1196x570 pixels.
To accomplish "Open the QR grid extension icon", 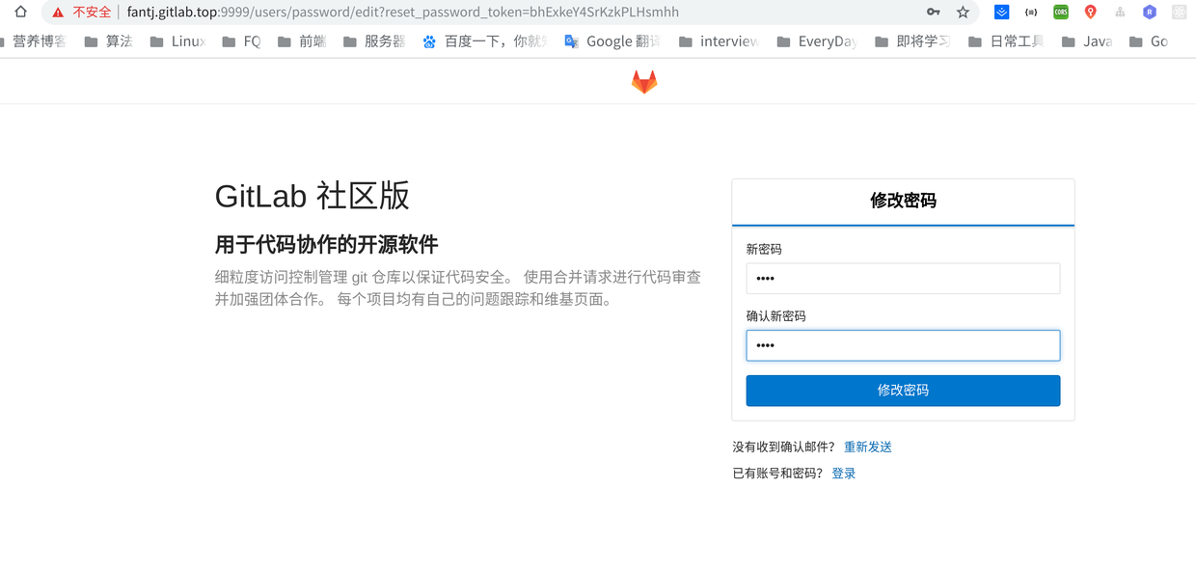I will [1179, 13].
